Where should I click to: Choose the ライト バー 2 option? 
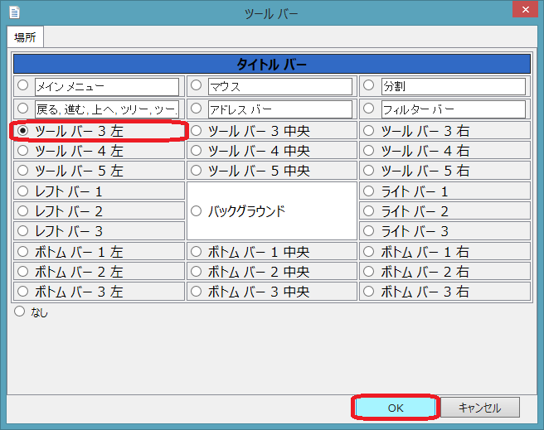pyautogui.click(x=370, y=211)
